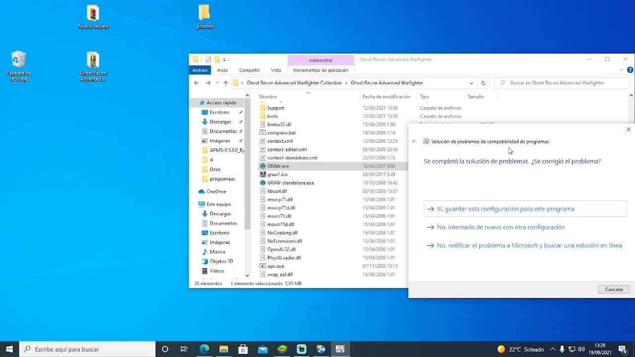Open quick access toolbar customize dropdown
This screenshot has width=635, height=357.
coord(224,59)
